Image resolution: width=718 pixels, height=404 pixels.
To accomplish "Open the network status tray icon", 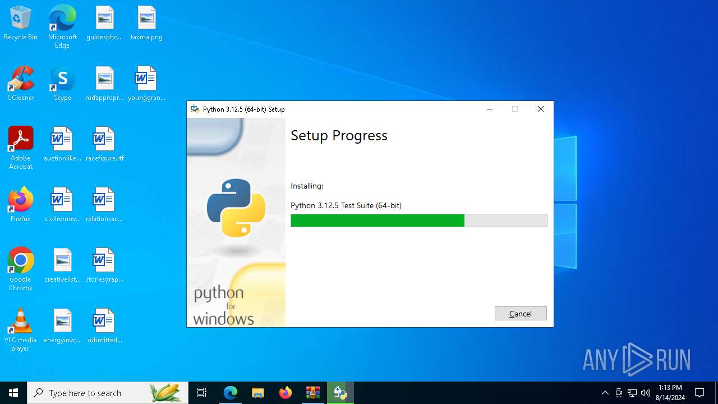I will tap(632, 393).
